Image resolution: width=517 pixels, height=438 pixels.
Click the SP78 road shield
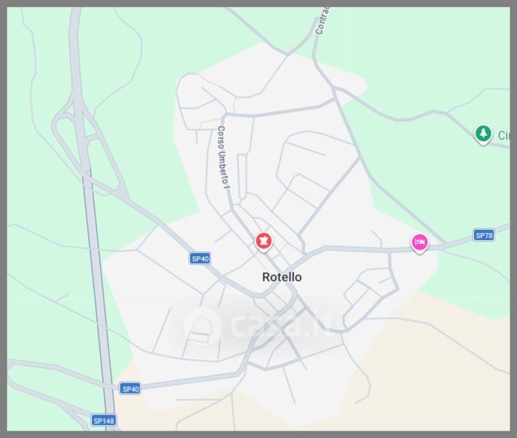coord(483,235)
